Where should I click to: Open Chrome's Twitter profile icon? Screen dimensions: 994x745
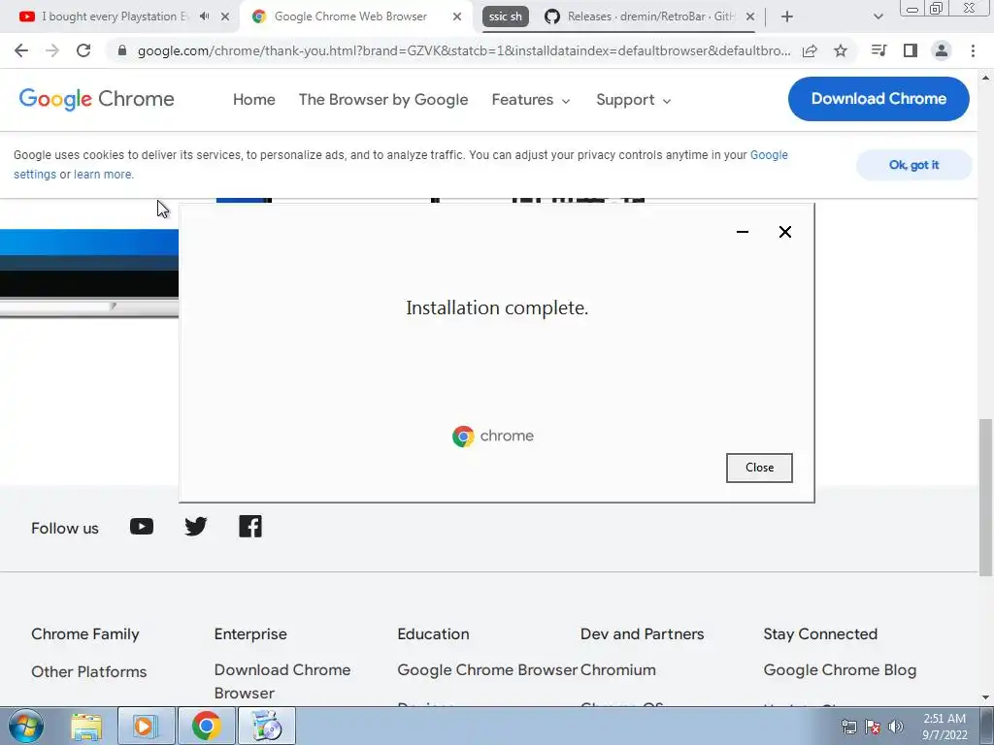click(x=196, y=527)
